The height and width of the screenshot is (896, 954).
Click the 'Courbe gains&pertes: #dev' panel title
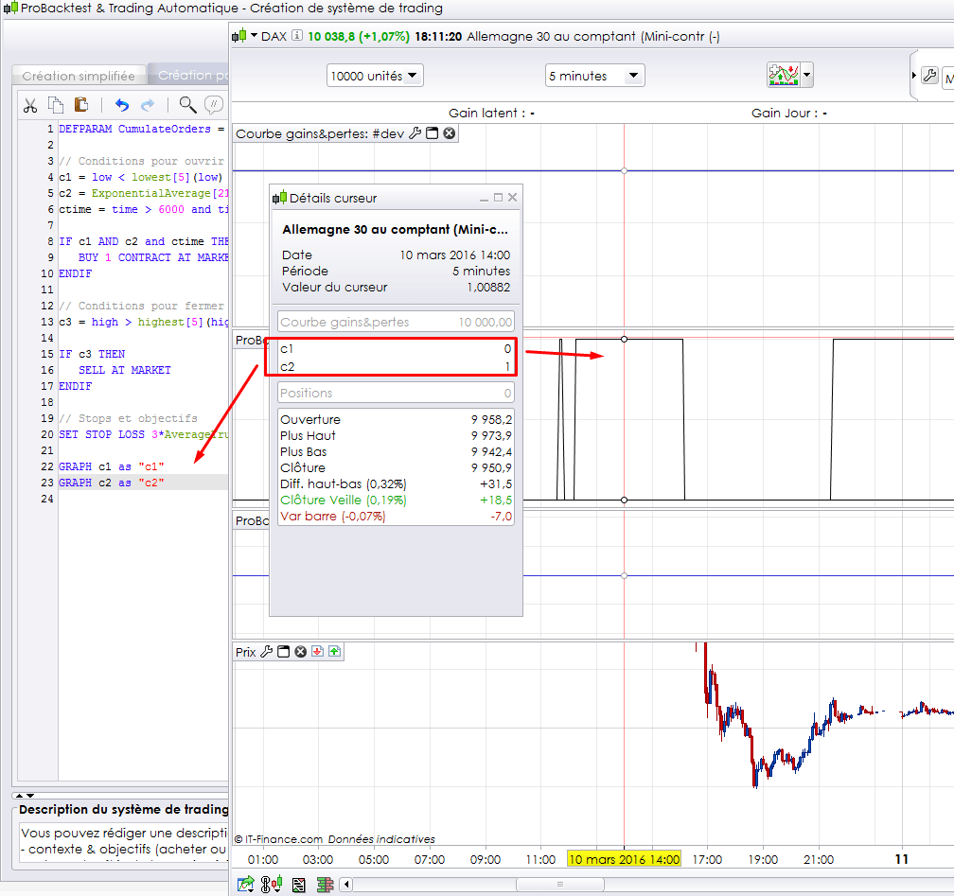(x=320, y=133)
